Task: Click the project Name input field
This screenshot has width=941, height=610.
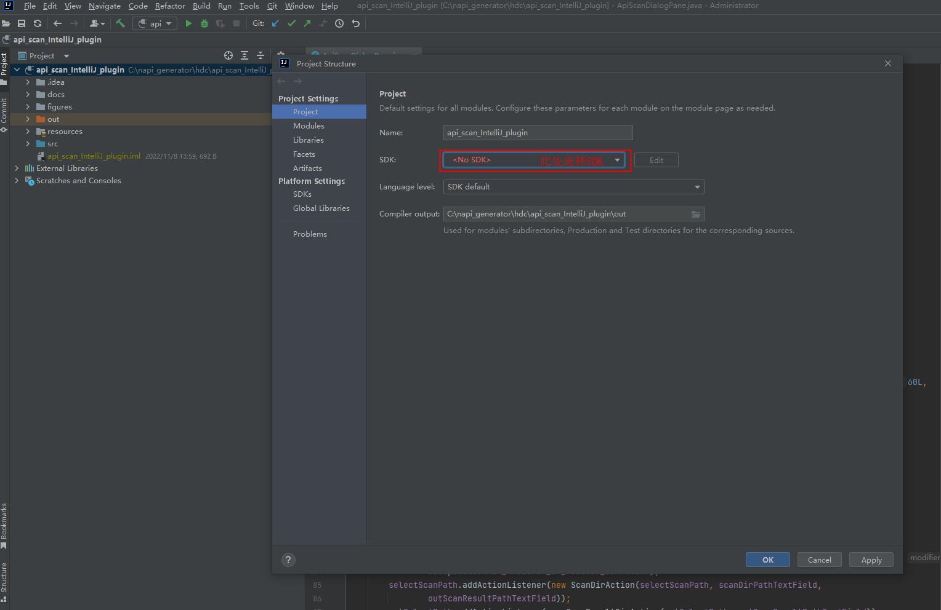Action: [x=537, y=133]
